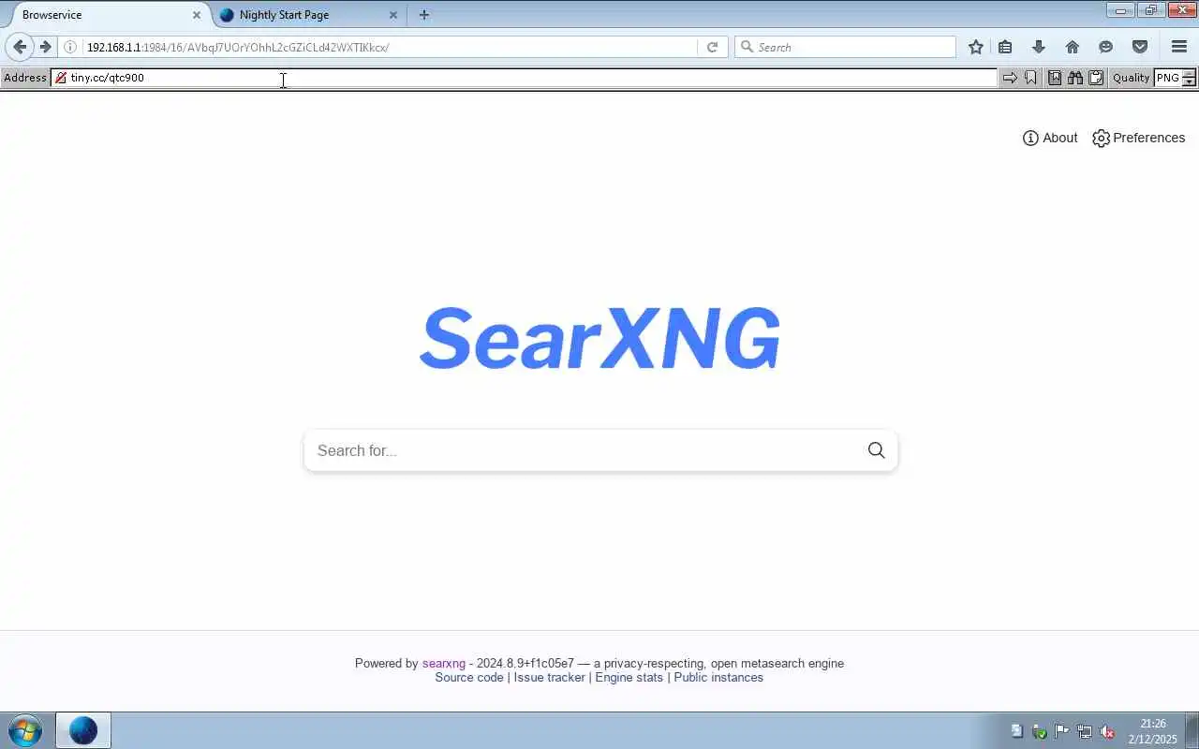
Task: Bookmark this page with the star icon
Action: pos(976,47)
